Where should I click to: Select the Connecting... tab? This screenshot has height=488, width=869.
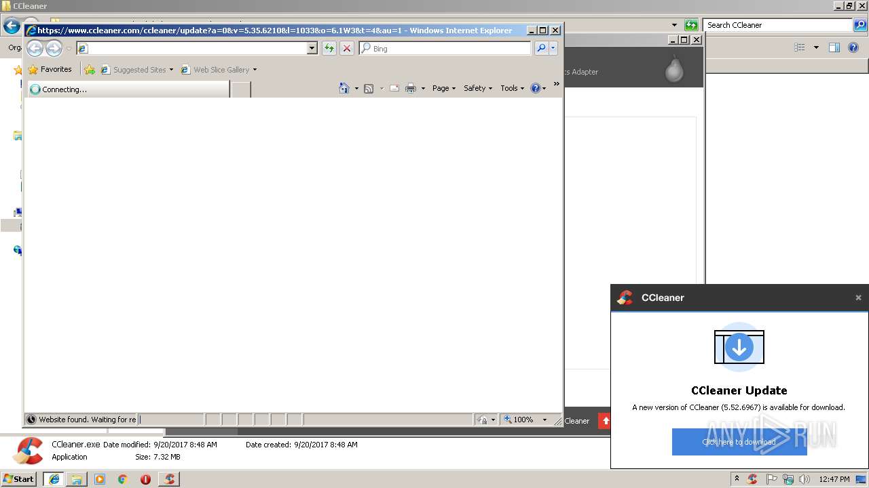tap(128, 89)
